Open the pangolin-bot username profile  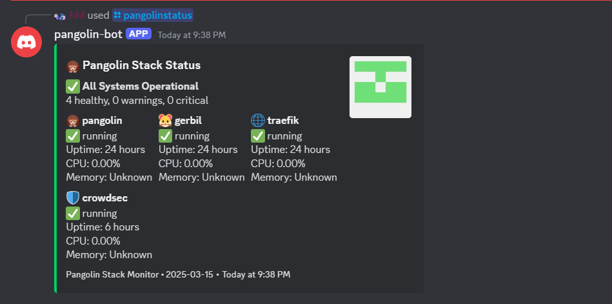pos(88,34)
